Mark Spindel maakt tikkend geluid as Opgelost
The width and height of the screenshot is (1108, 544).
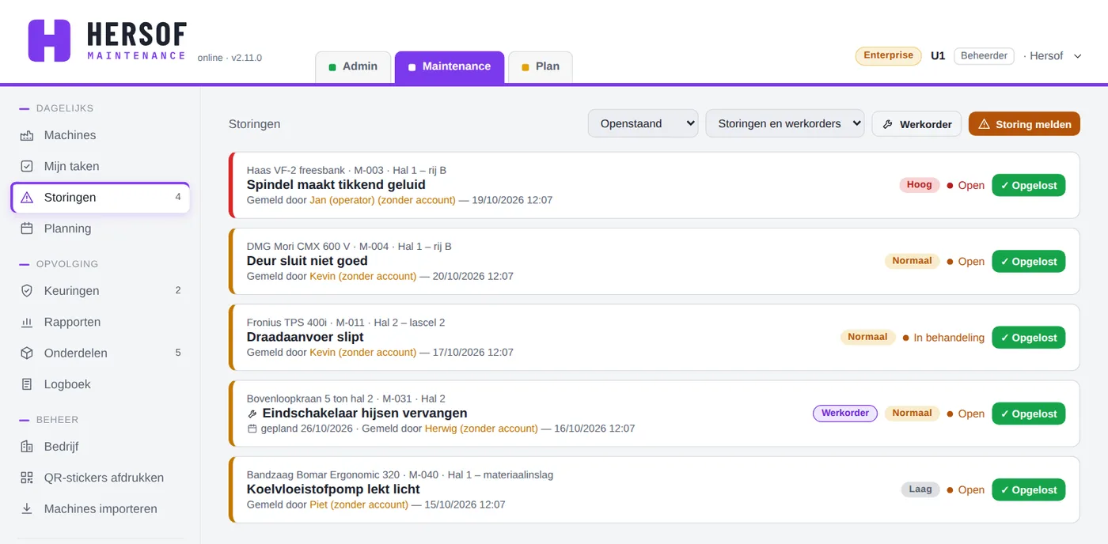tap(1029, 186)
